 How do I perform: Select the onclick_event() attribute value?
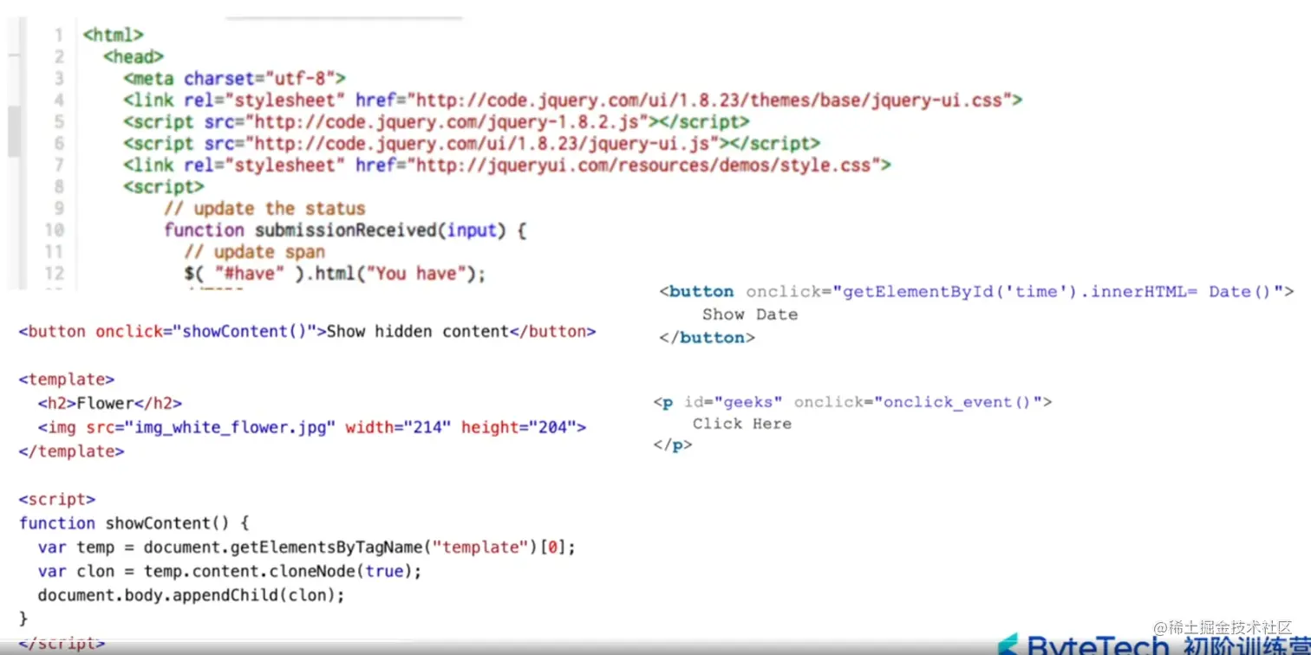tap(958, 402)
